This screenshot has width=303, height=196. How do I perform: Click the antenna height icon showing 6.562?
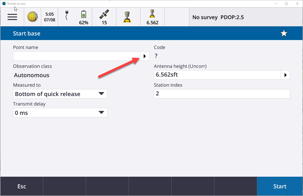coord(152,17)
